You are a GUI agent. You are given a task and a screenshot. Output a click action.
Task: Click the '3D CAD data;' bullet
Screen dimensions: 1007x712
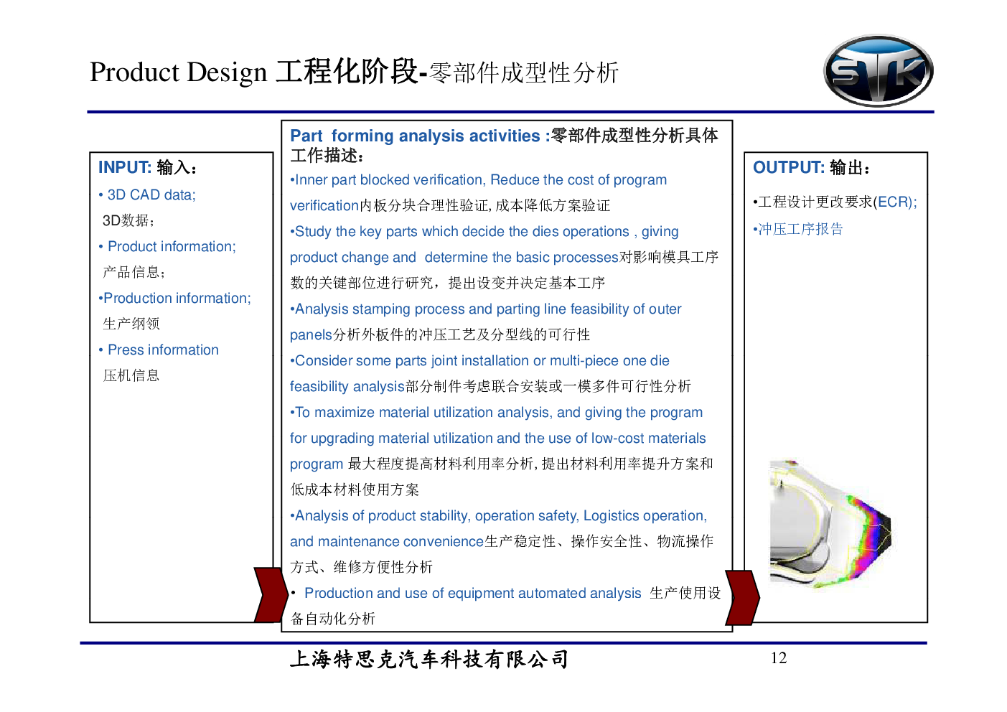point(147,195)
